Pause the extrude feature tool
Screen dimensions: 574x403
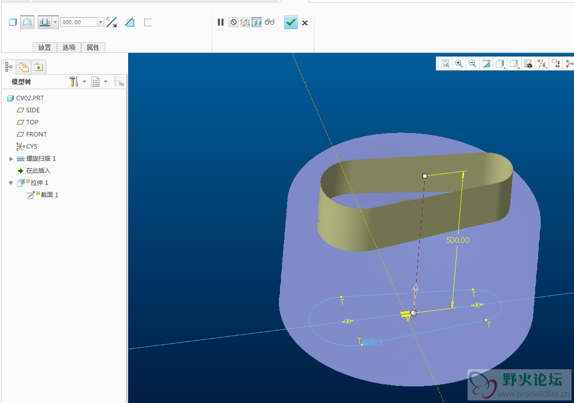(220, 22)
